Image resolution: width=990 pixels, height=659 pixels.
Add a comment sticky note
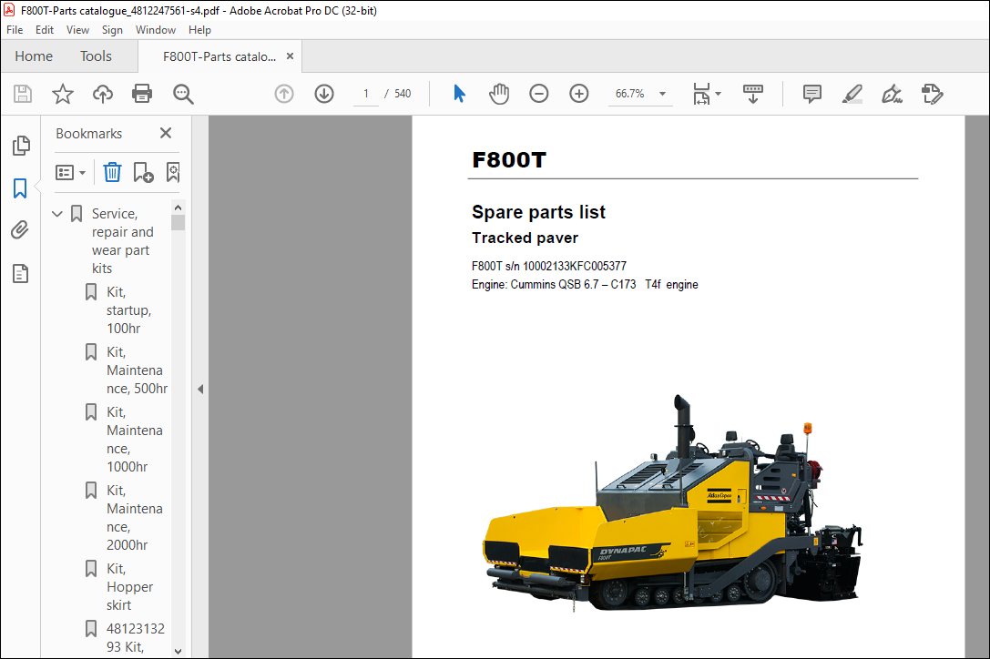click(812, 94)
